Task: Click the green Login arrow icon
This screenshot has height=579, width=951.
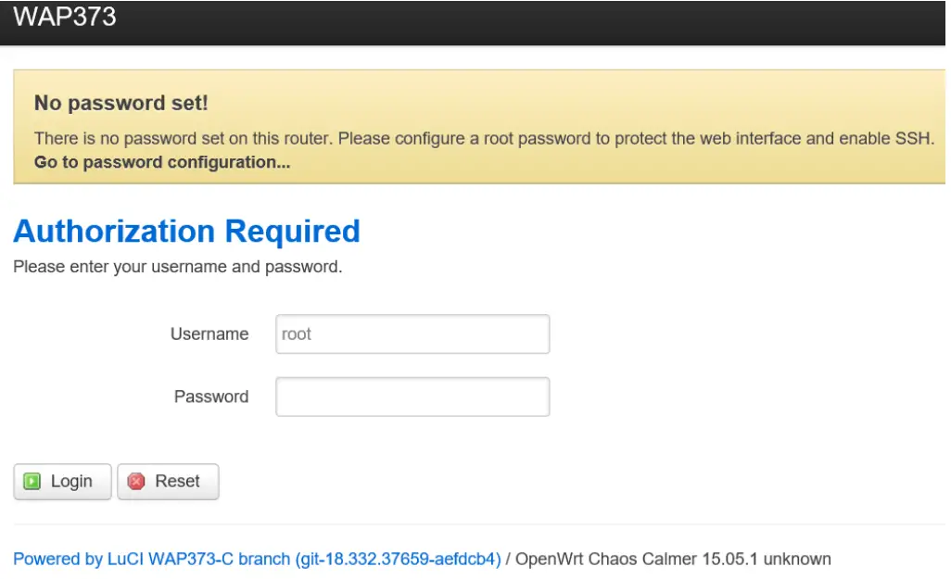Action: coord(32,482)
